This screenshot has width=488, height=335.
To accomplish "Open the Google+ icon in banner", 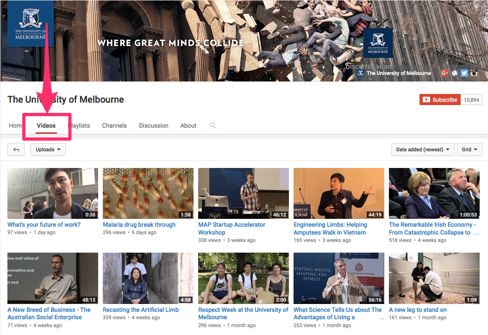I will click(x=445, y=73).
